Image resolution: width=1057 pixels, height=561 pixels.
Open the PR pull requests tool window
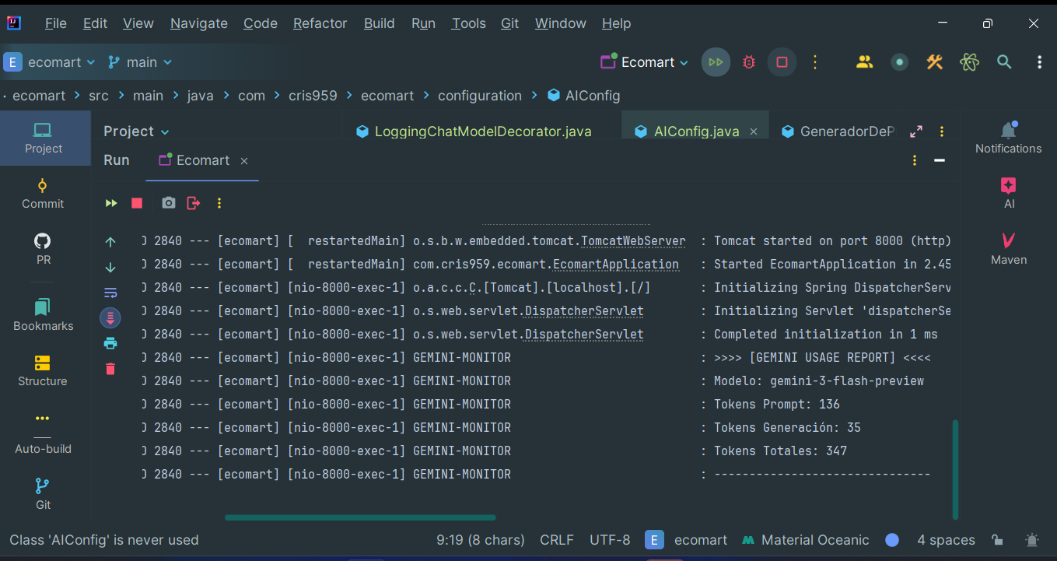point(43,248)
